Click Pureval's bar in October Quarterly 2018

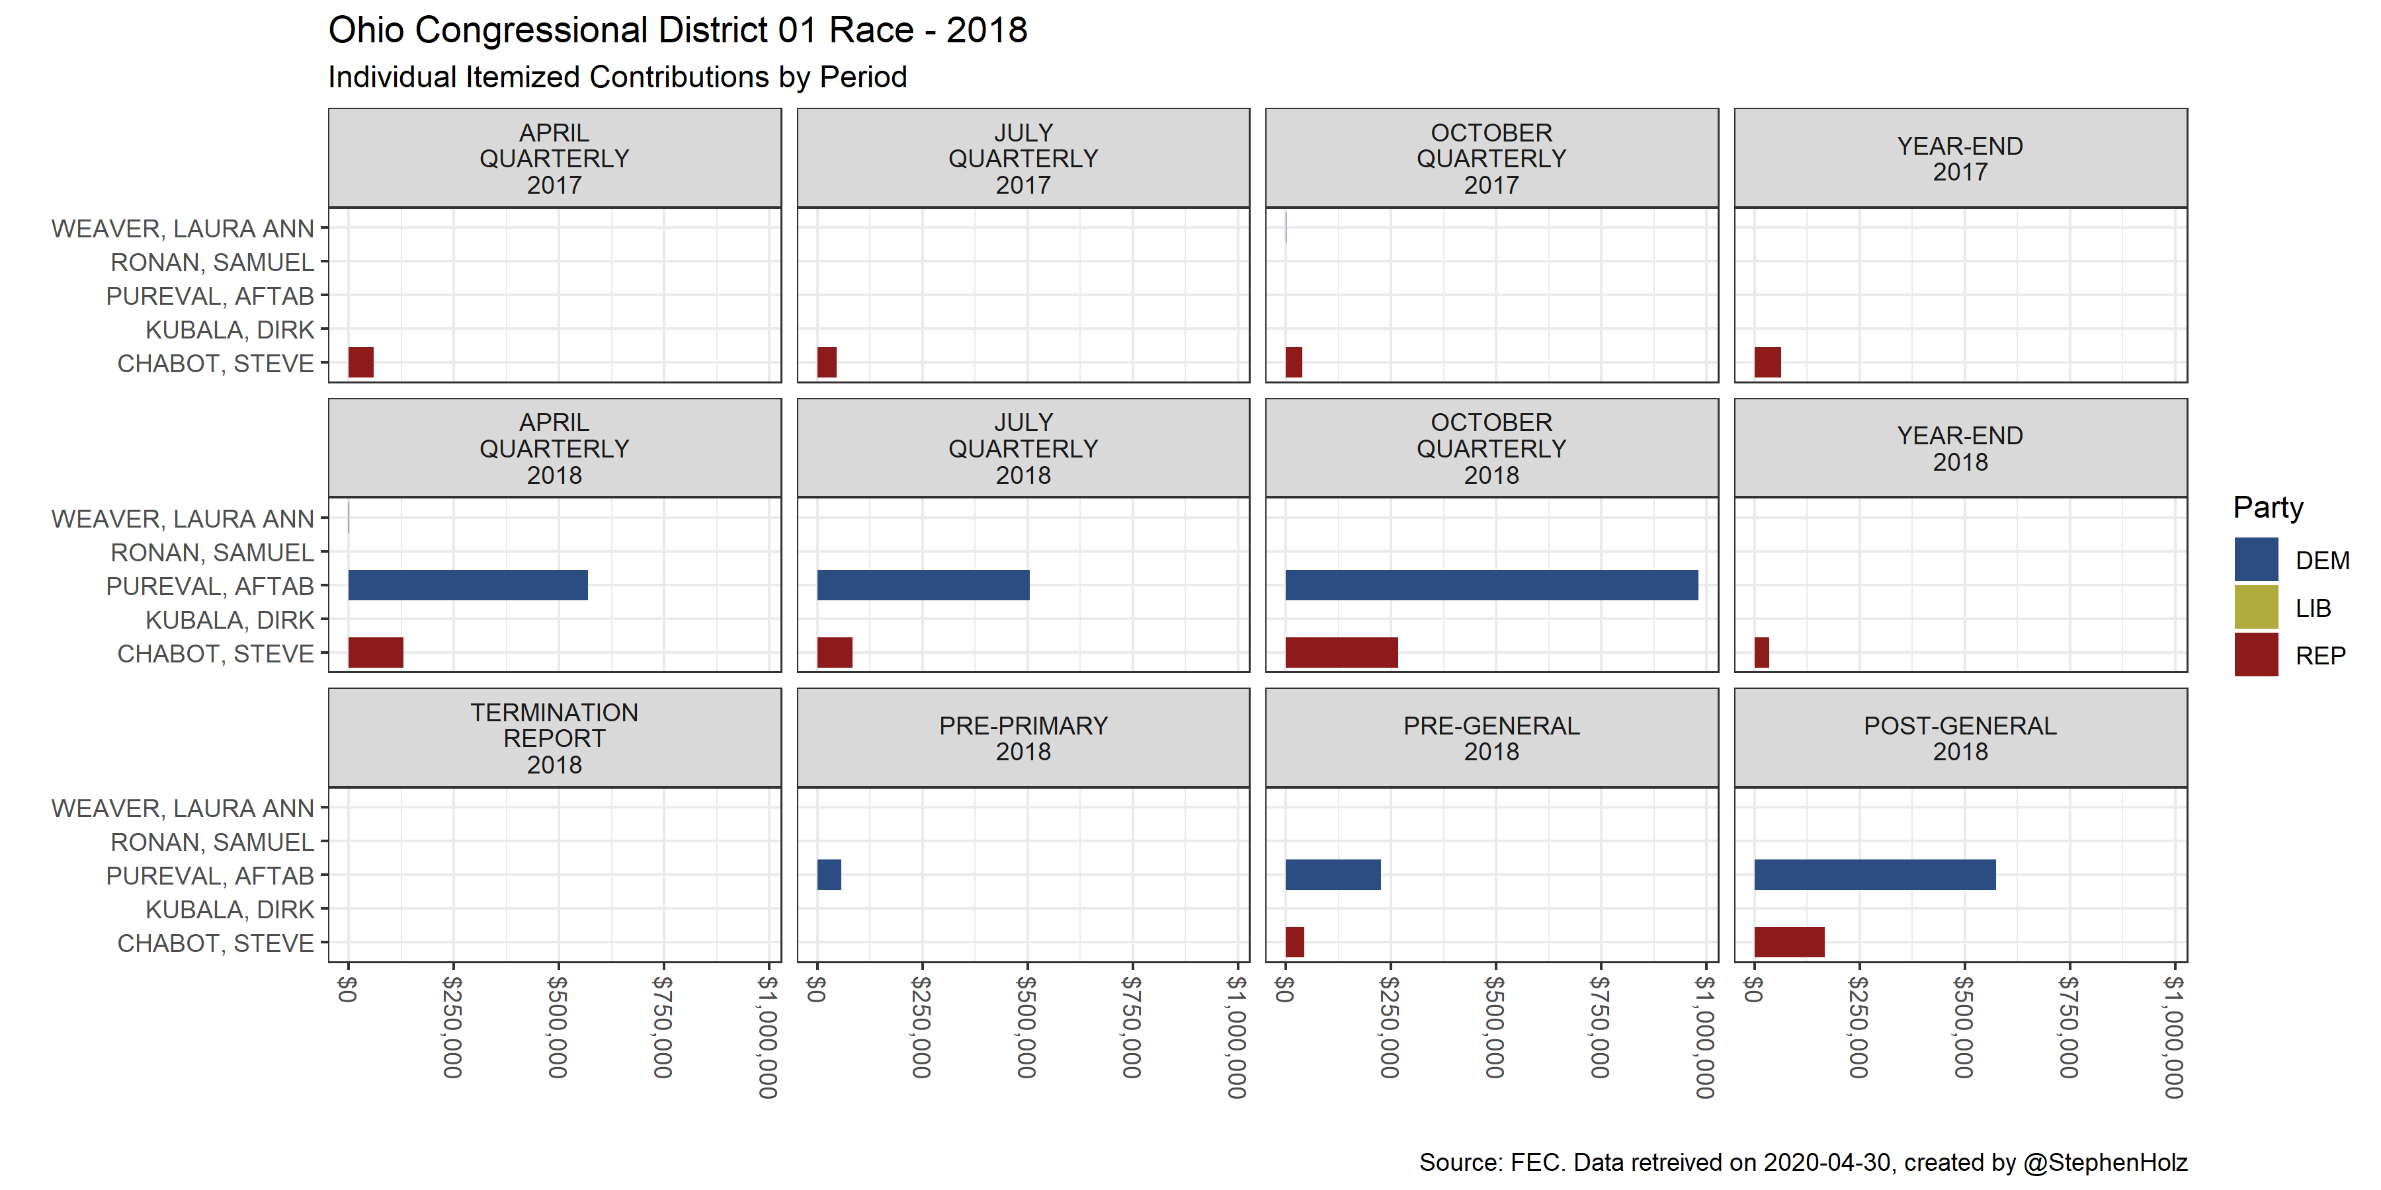1491,585
